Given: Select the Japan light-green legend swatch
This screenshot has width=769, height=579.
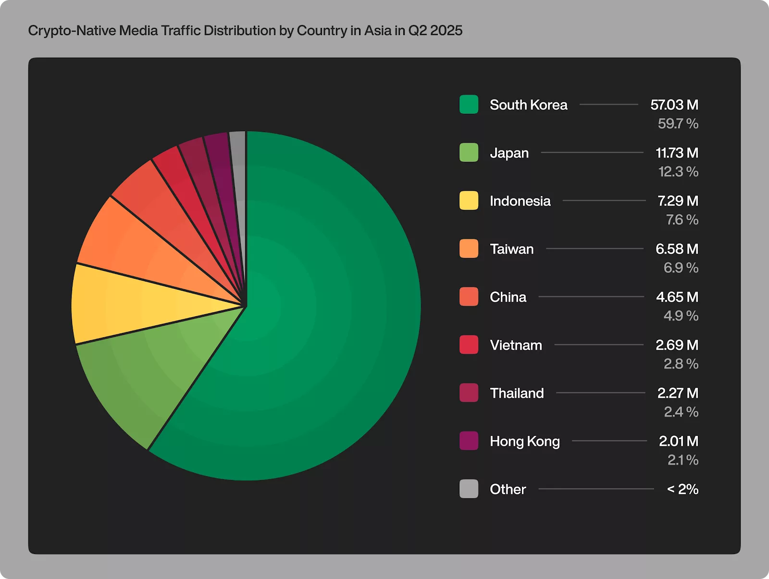Looking at the screenshot, I should pos(468,153).
